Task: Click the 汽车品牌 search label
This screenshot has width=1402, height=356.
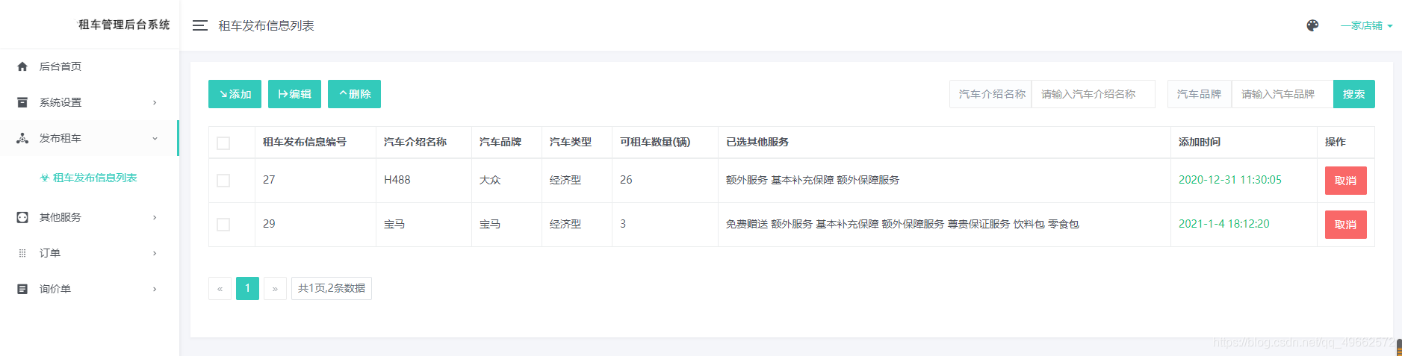Action: pyautogui.click(x=1199, y=94)
